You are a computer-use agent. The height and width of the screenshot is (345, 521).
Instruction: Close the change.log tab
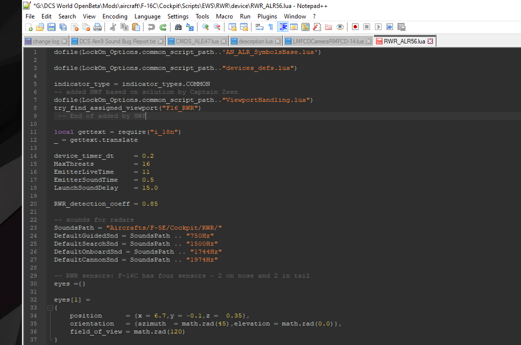click(x=64, y=41)
